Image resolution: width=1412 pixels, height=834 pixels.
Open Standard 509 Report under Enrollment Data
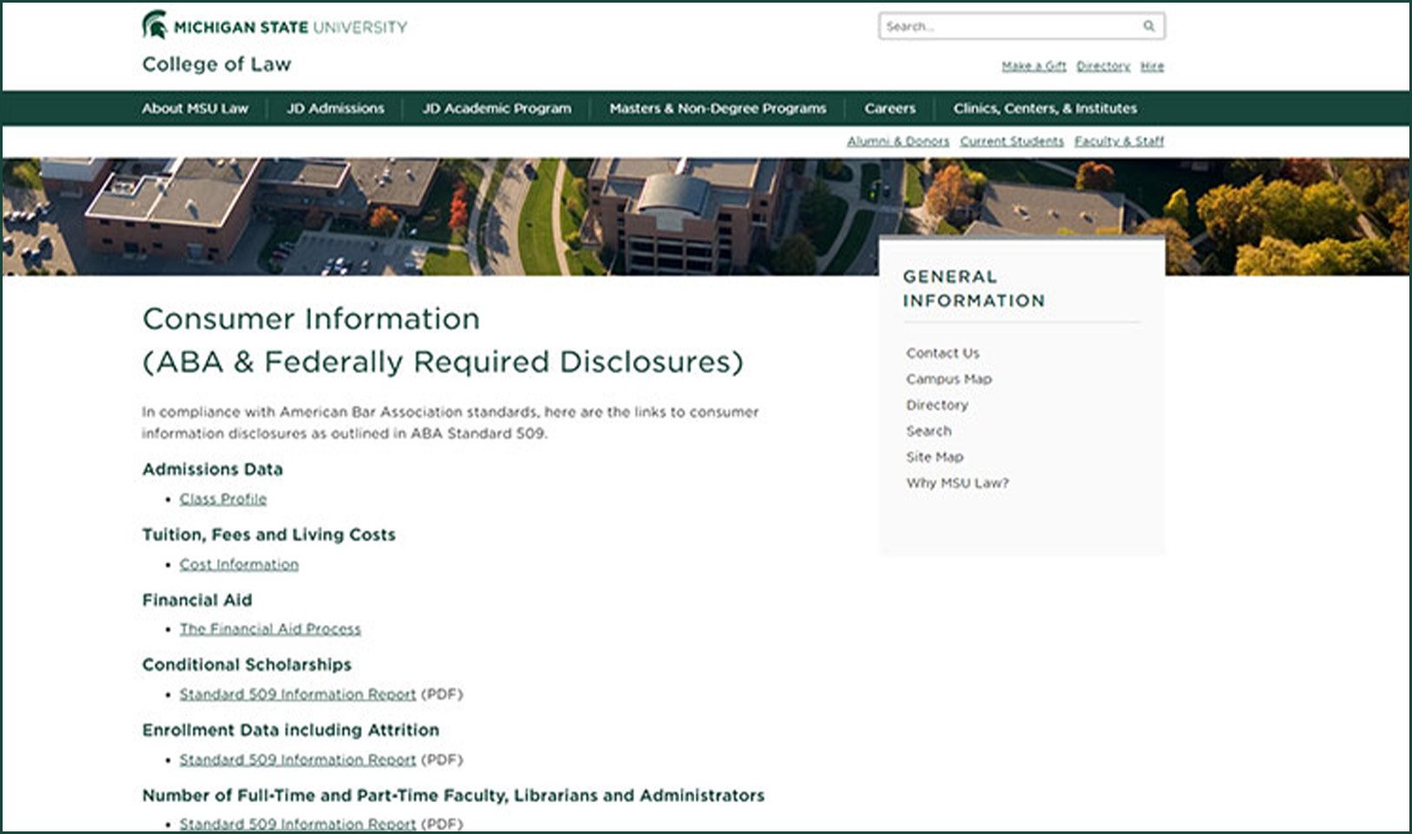click(298, 759)
